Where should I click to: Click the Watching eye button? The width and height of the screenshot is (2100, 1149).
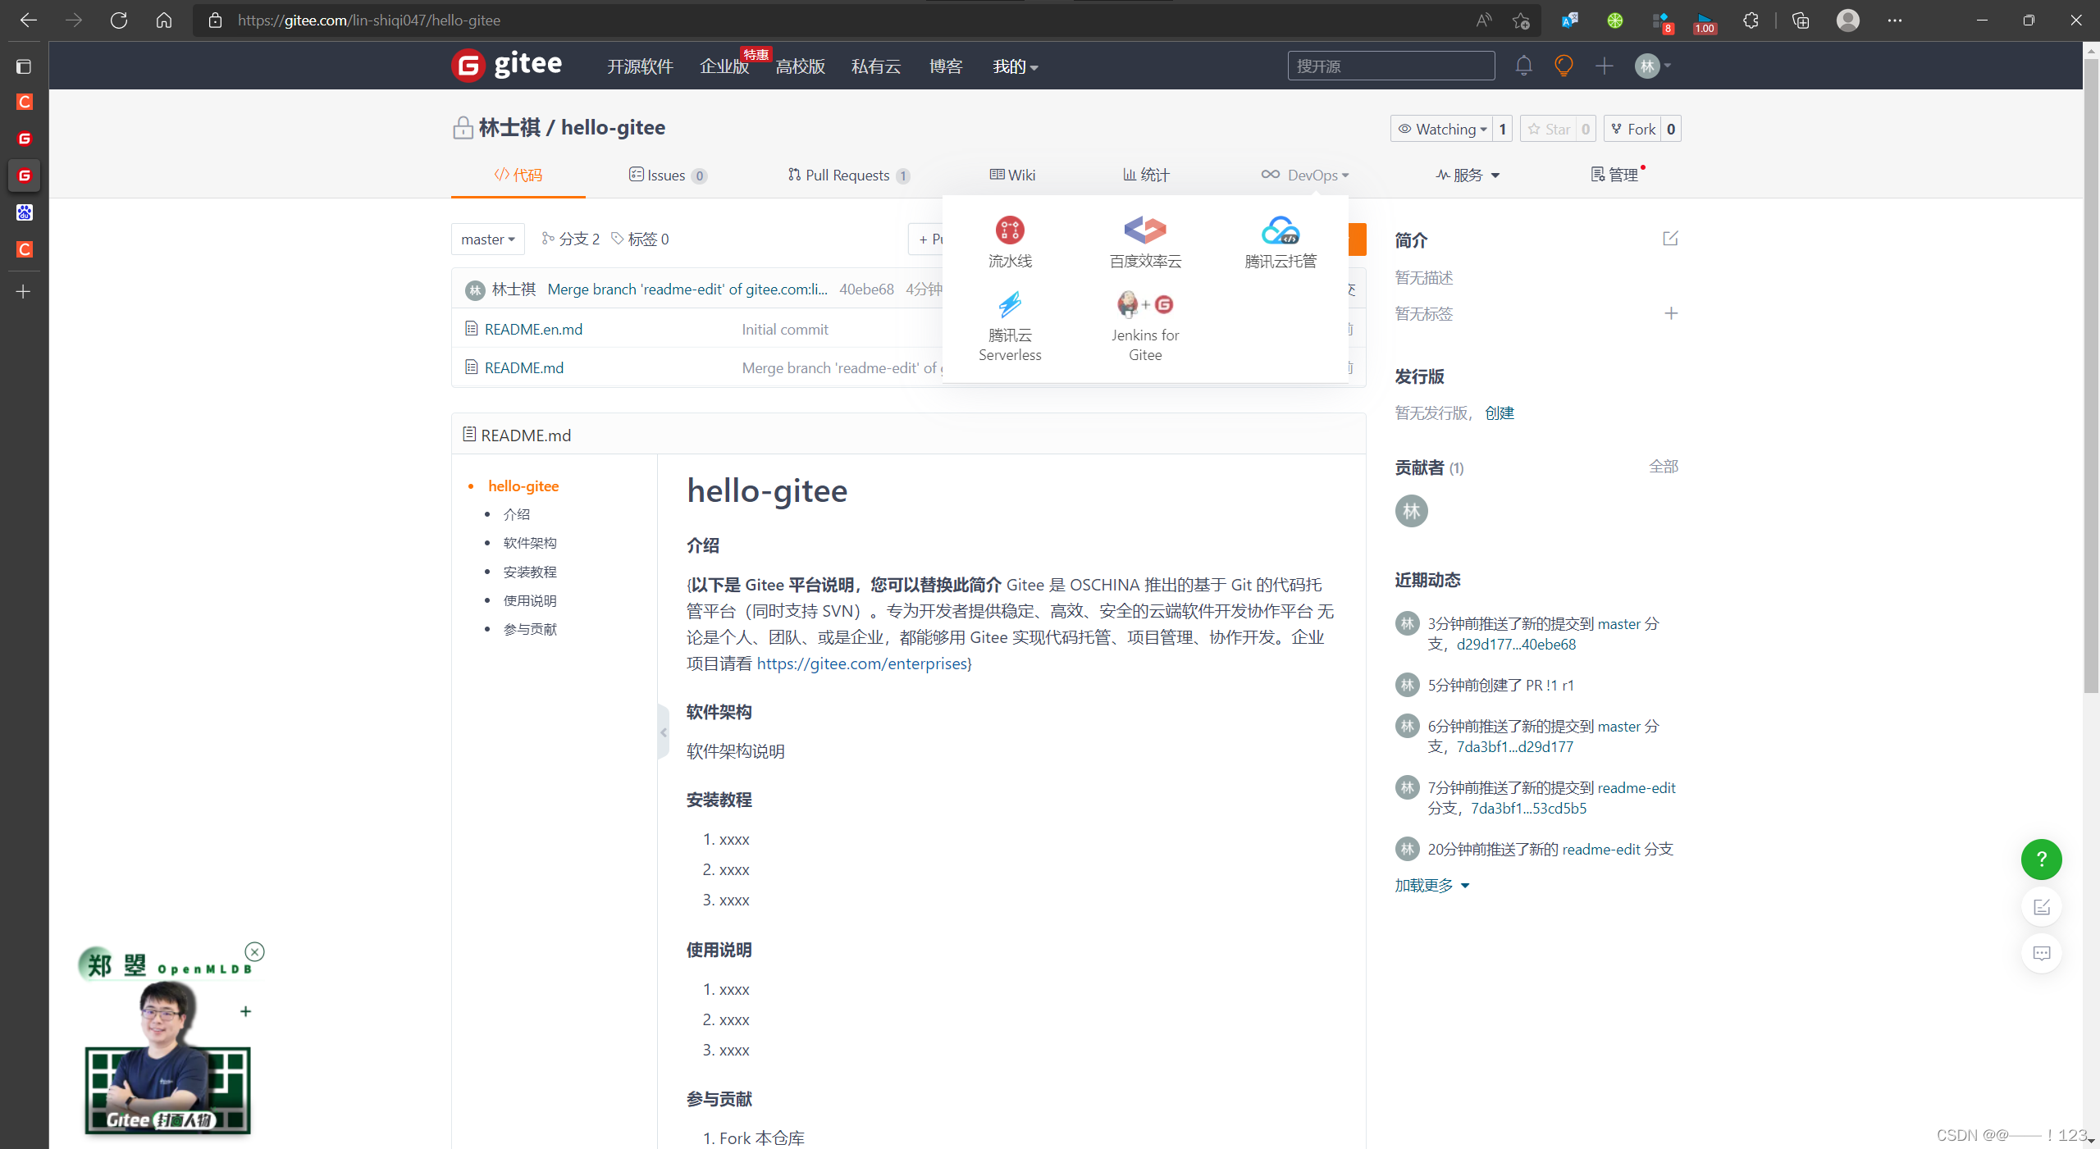(1442, 128)
